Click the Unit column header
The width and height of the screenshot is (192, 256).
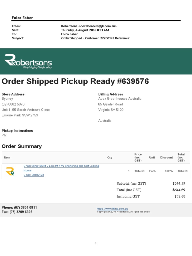click(152, 157)
